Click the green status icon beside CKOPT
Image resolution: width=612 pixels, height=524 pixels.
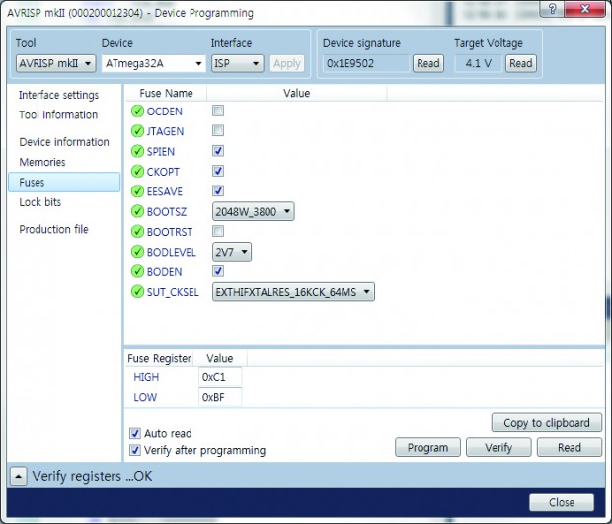click(137, 172)
